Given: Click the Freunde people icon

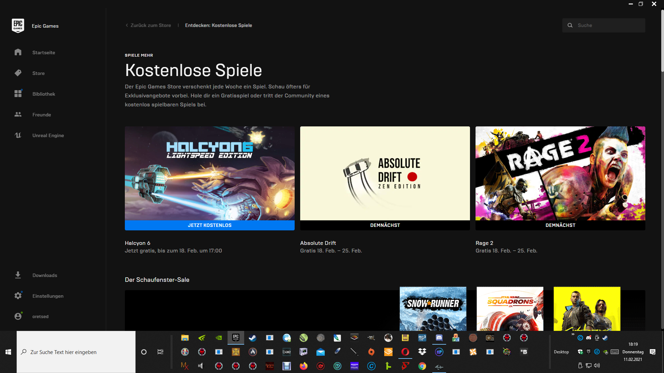Looking at the screenshot, I should click(18, 114).
